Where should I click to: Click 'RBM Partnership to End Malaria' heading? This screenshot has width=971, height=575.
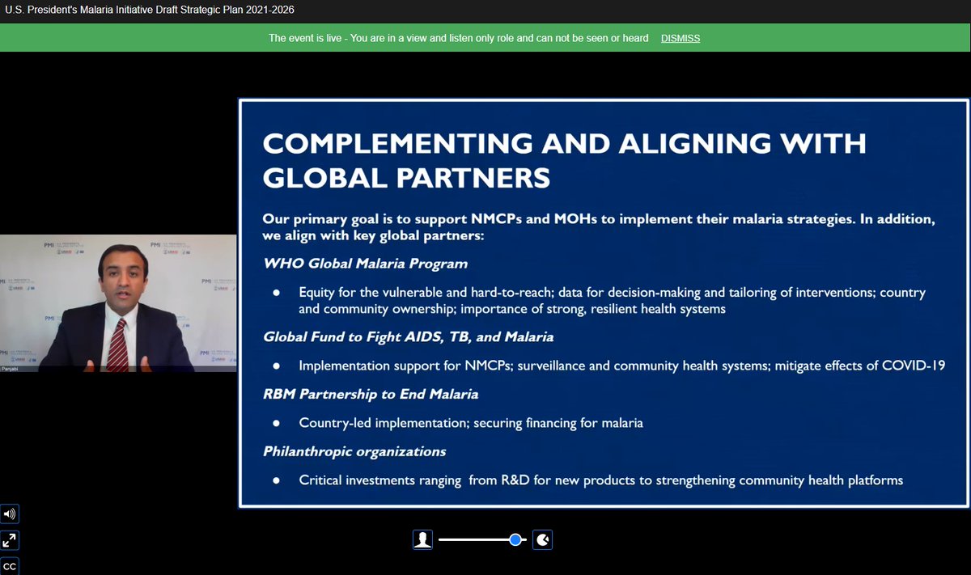371,394
